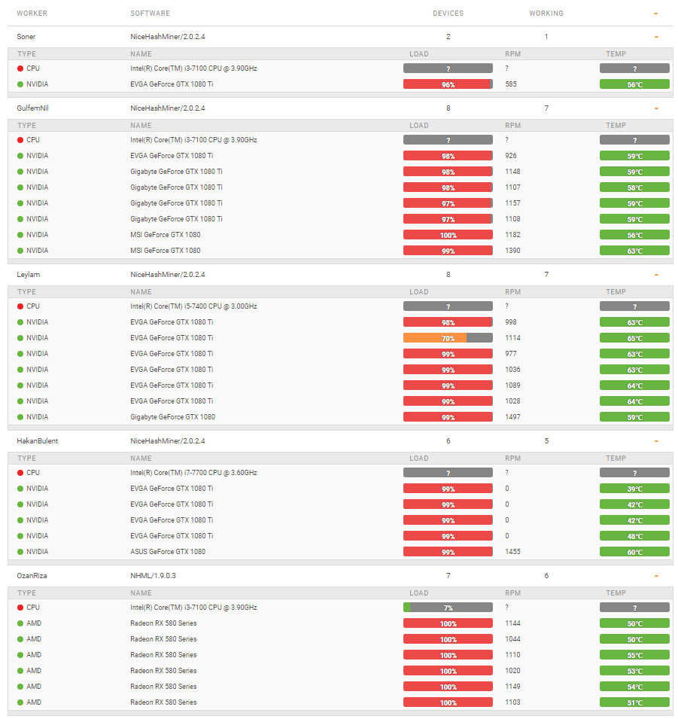Click the red status dot of Soner's CPU
This screenshot has height=719, width=678.
(x=20, y=69)
